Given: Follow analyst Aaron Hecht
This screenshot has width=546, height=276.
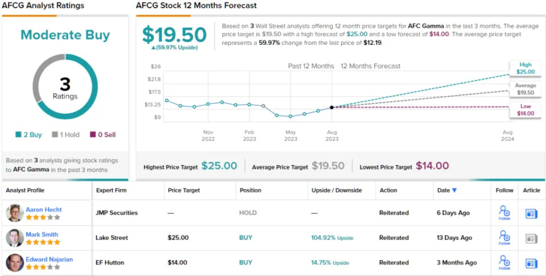Looking at the screenshot, I should (x=504, y=212).
